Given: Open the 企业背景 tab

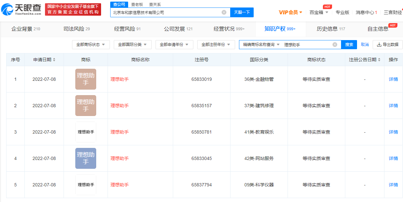Looking at the screenshot, I should coord(26,29).
